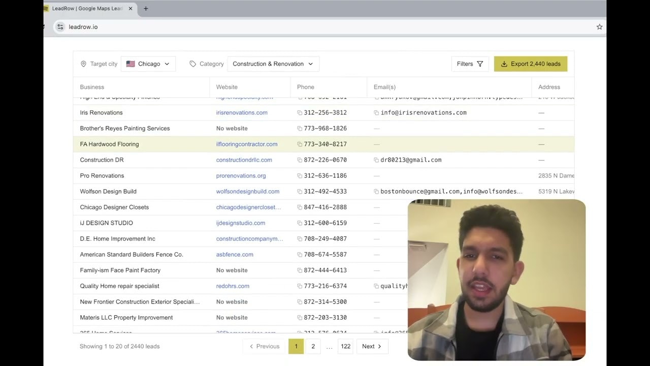Bookmark this page with the star icon

[x=599, y=27]
